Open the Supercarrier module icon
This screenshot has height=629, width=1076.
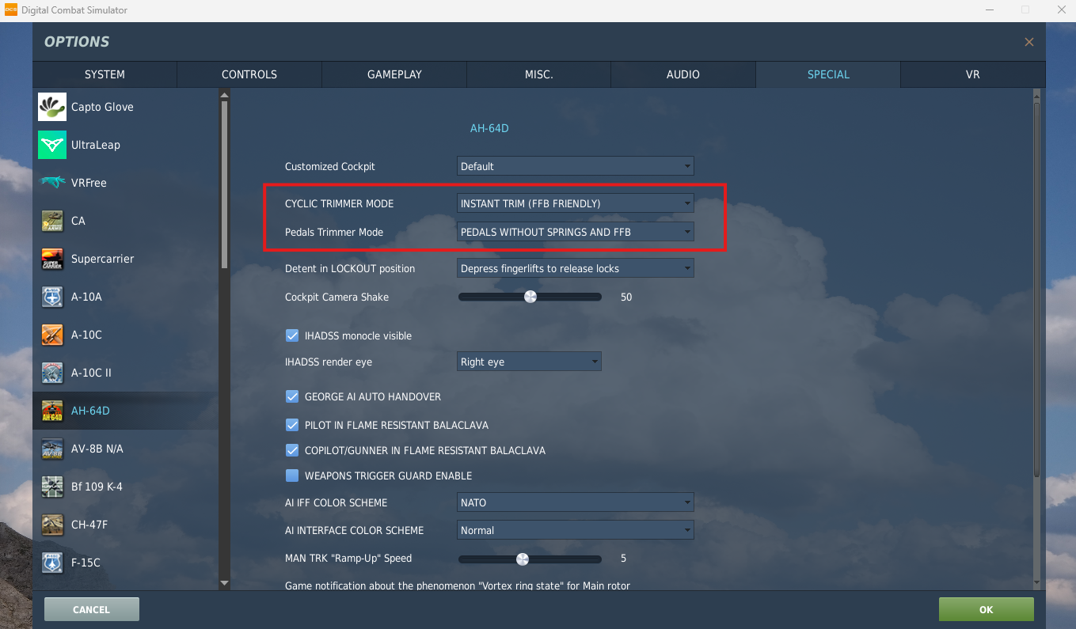(x=52, y=259)
